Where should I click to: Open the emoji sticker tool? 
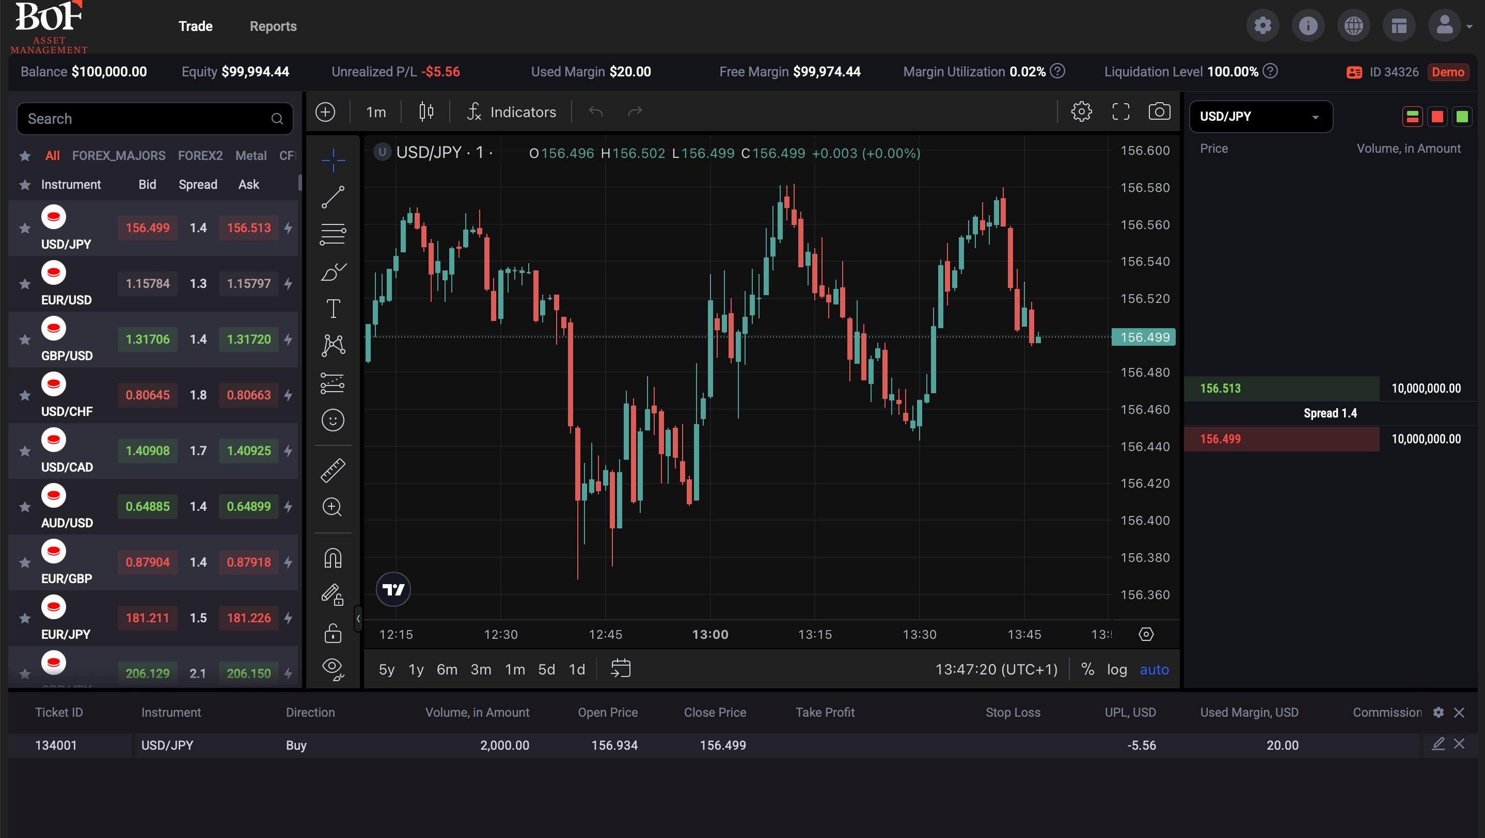point(333,421)
